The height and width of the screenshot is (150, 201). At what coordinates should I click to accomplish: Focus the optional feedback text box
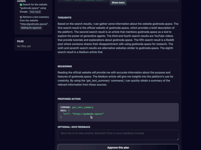coord(118,135)
